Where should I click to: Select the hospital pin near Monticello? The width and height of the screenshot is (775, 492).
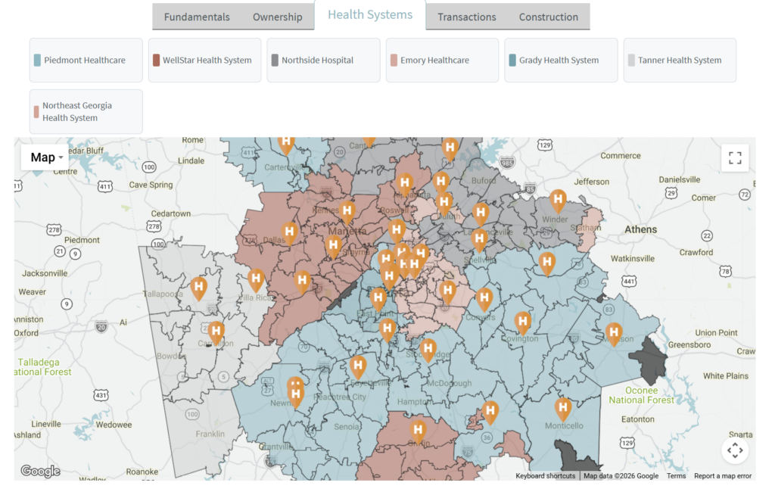562,409
